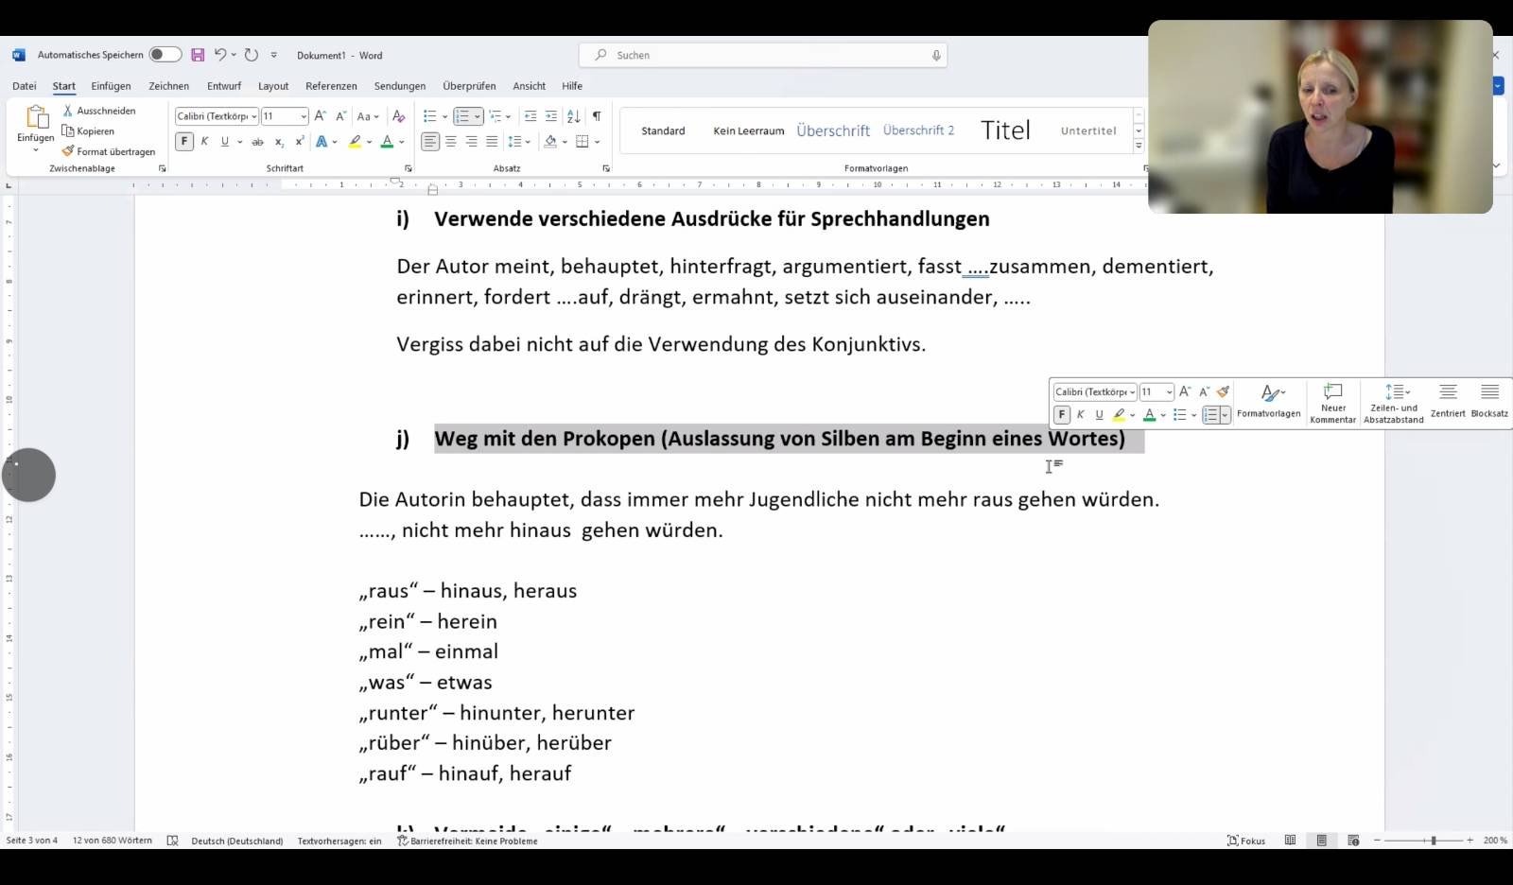This screenshot has height=885, width=1513.
Task: Click the microphone in search box
Action: tap(936, 55)
